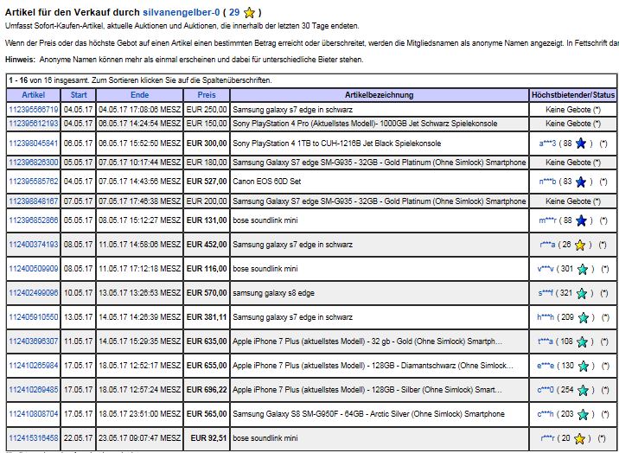Open article number for the samsung galaxy s8 edge
This screenshot has height=453, width=619.
point(33,293)
